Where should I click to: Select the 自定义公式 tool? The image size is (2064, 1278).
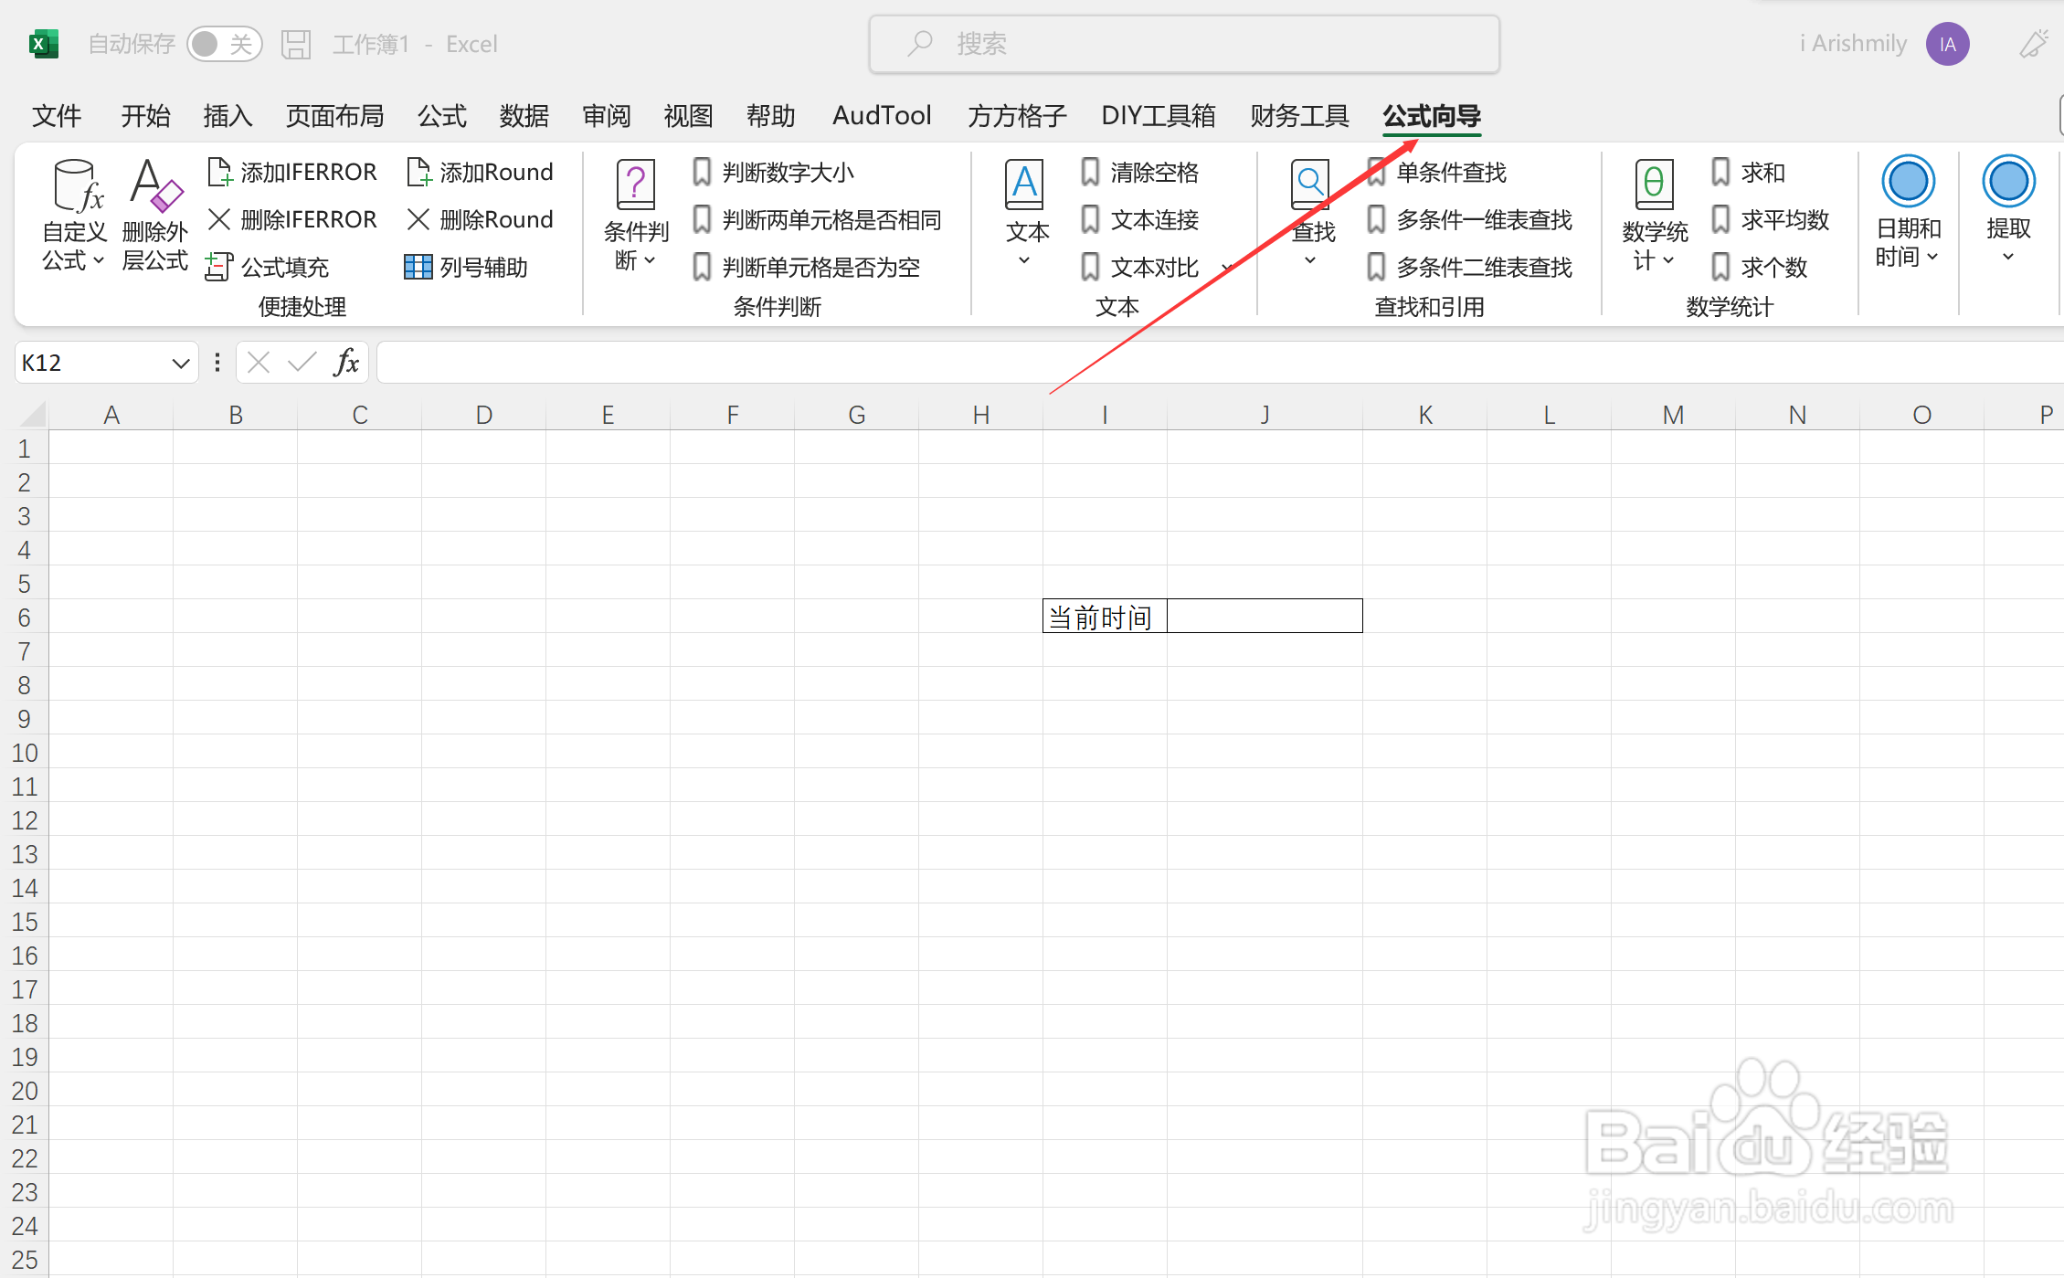(73, 212)
